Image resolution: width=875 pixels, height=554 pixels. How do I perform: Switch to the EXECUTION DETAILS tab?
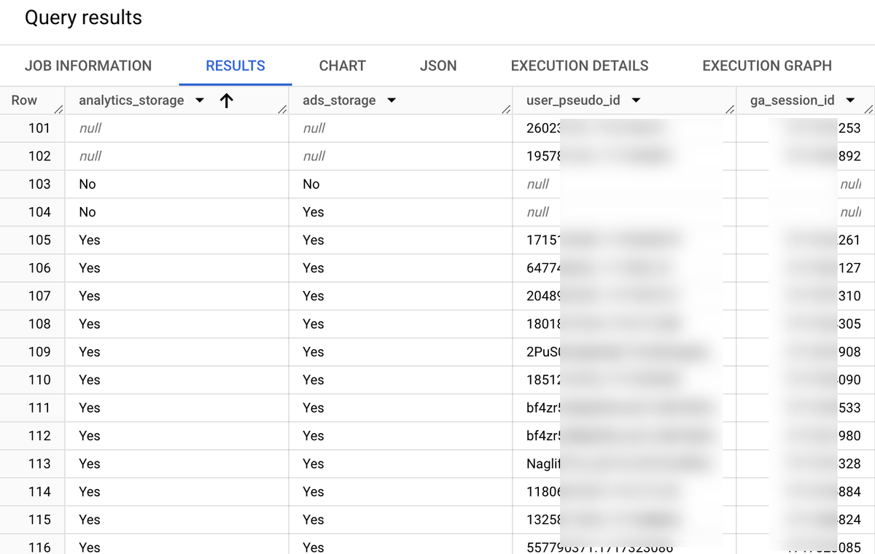pyautogui.click(x=579, y=66)
